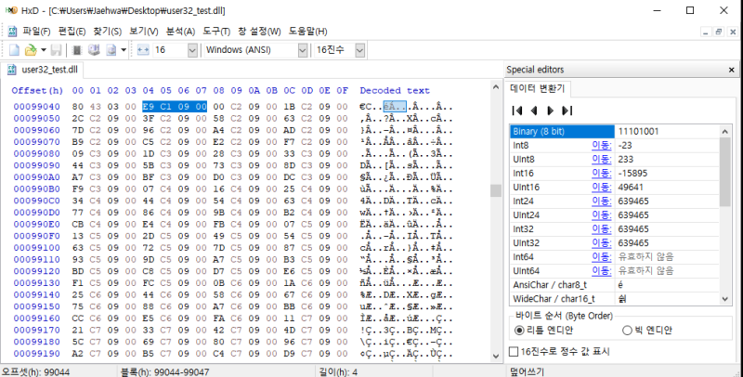Viewport: 743px width, 377px height.
Task: Open the 도구(T) menu
Action: click(216, 32)
